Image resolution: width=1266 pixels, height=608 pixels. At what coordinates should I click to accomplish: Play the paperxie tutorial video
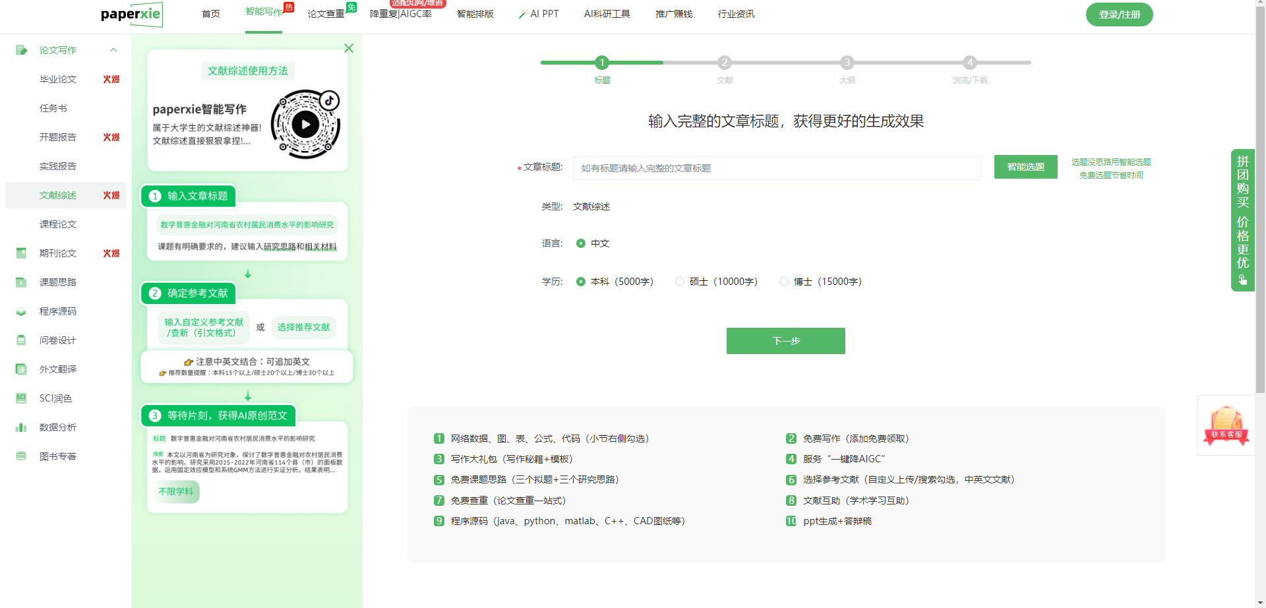coord(305,123)
